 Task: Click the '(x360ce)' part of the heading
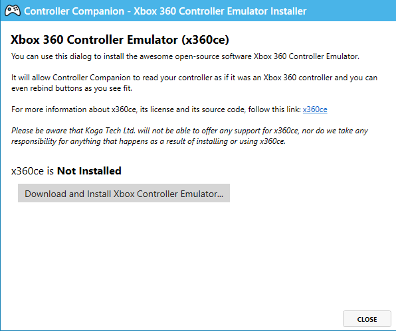(x=205, y=40)
